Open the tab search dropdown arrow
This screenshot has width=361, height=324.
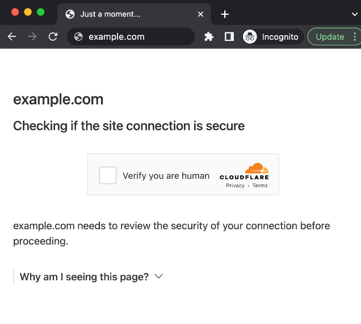pos(355,14)
